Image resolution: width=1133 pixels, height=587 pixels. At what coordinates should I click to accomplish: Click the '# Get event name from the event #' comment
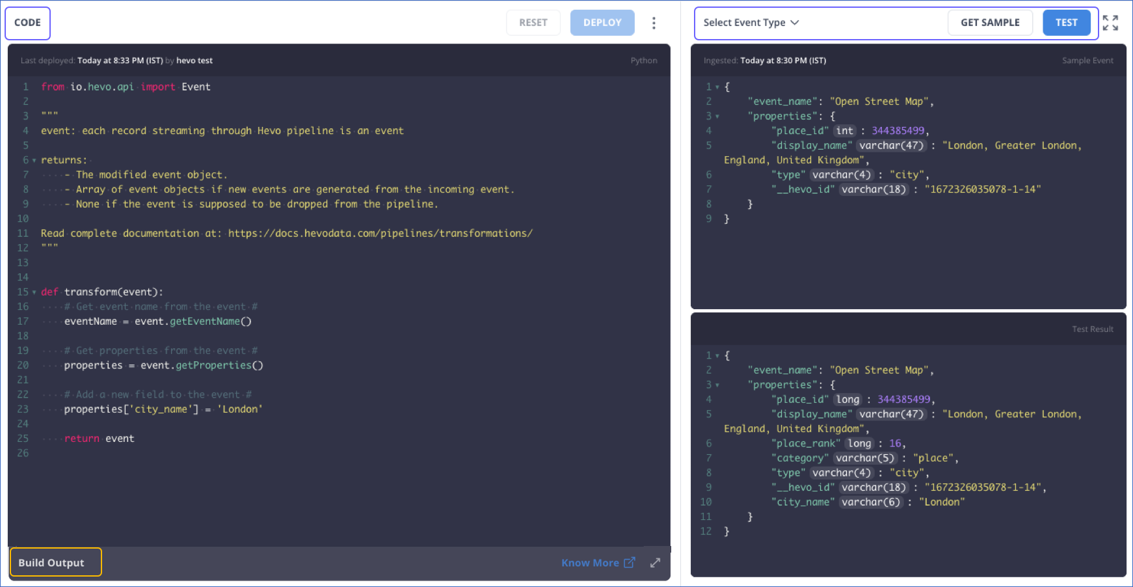[x=161, y=307]
